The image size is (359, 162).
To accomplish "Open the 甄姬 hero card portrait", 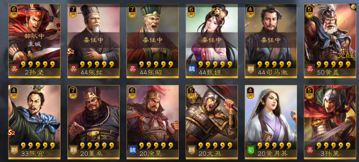I will [x=212, y=41].
